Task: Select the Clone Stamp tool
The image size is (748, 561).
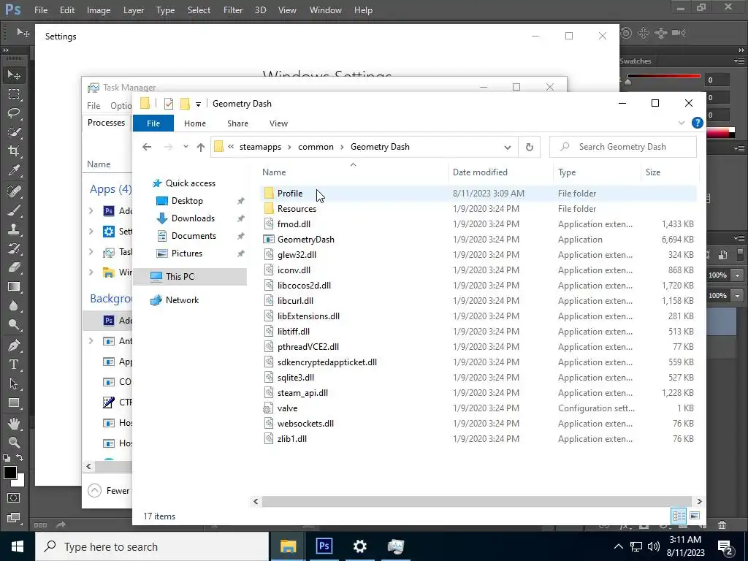Action: click(x=14, y=229)
